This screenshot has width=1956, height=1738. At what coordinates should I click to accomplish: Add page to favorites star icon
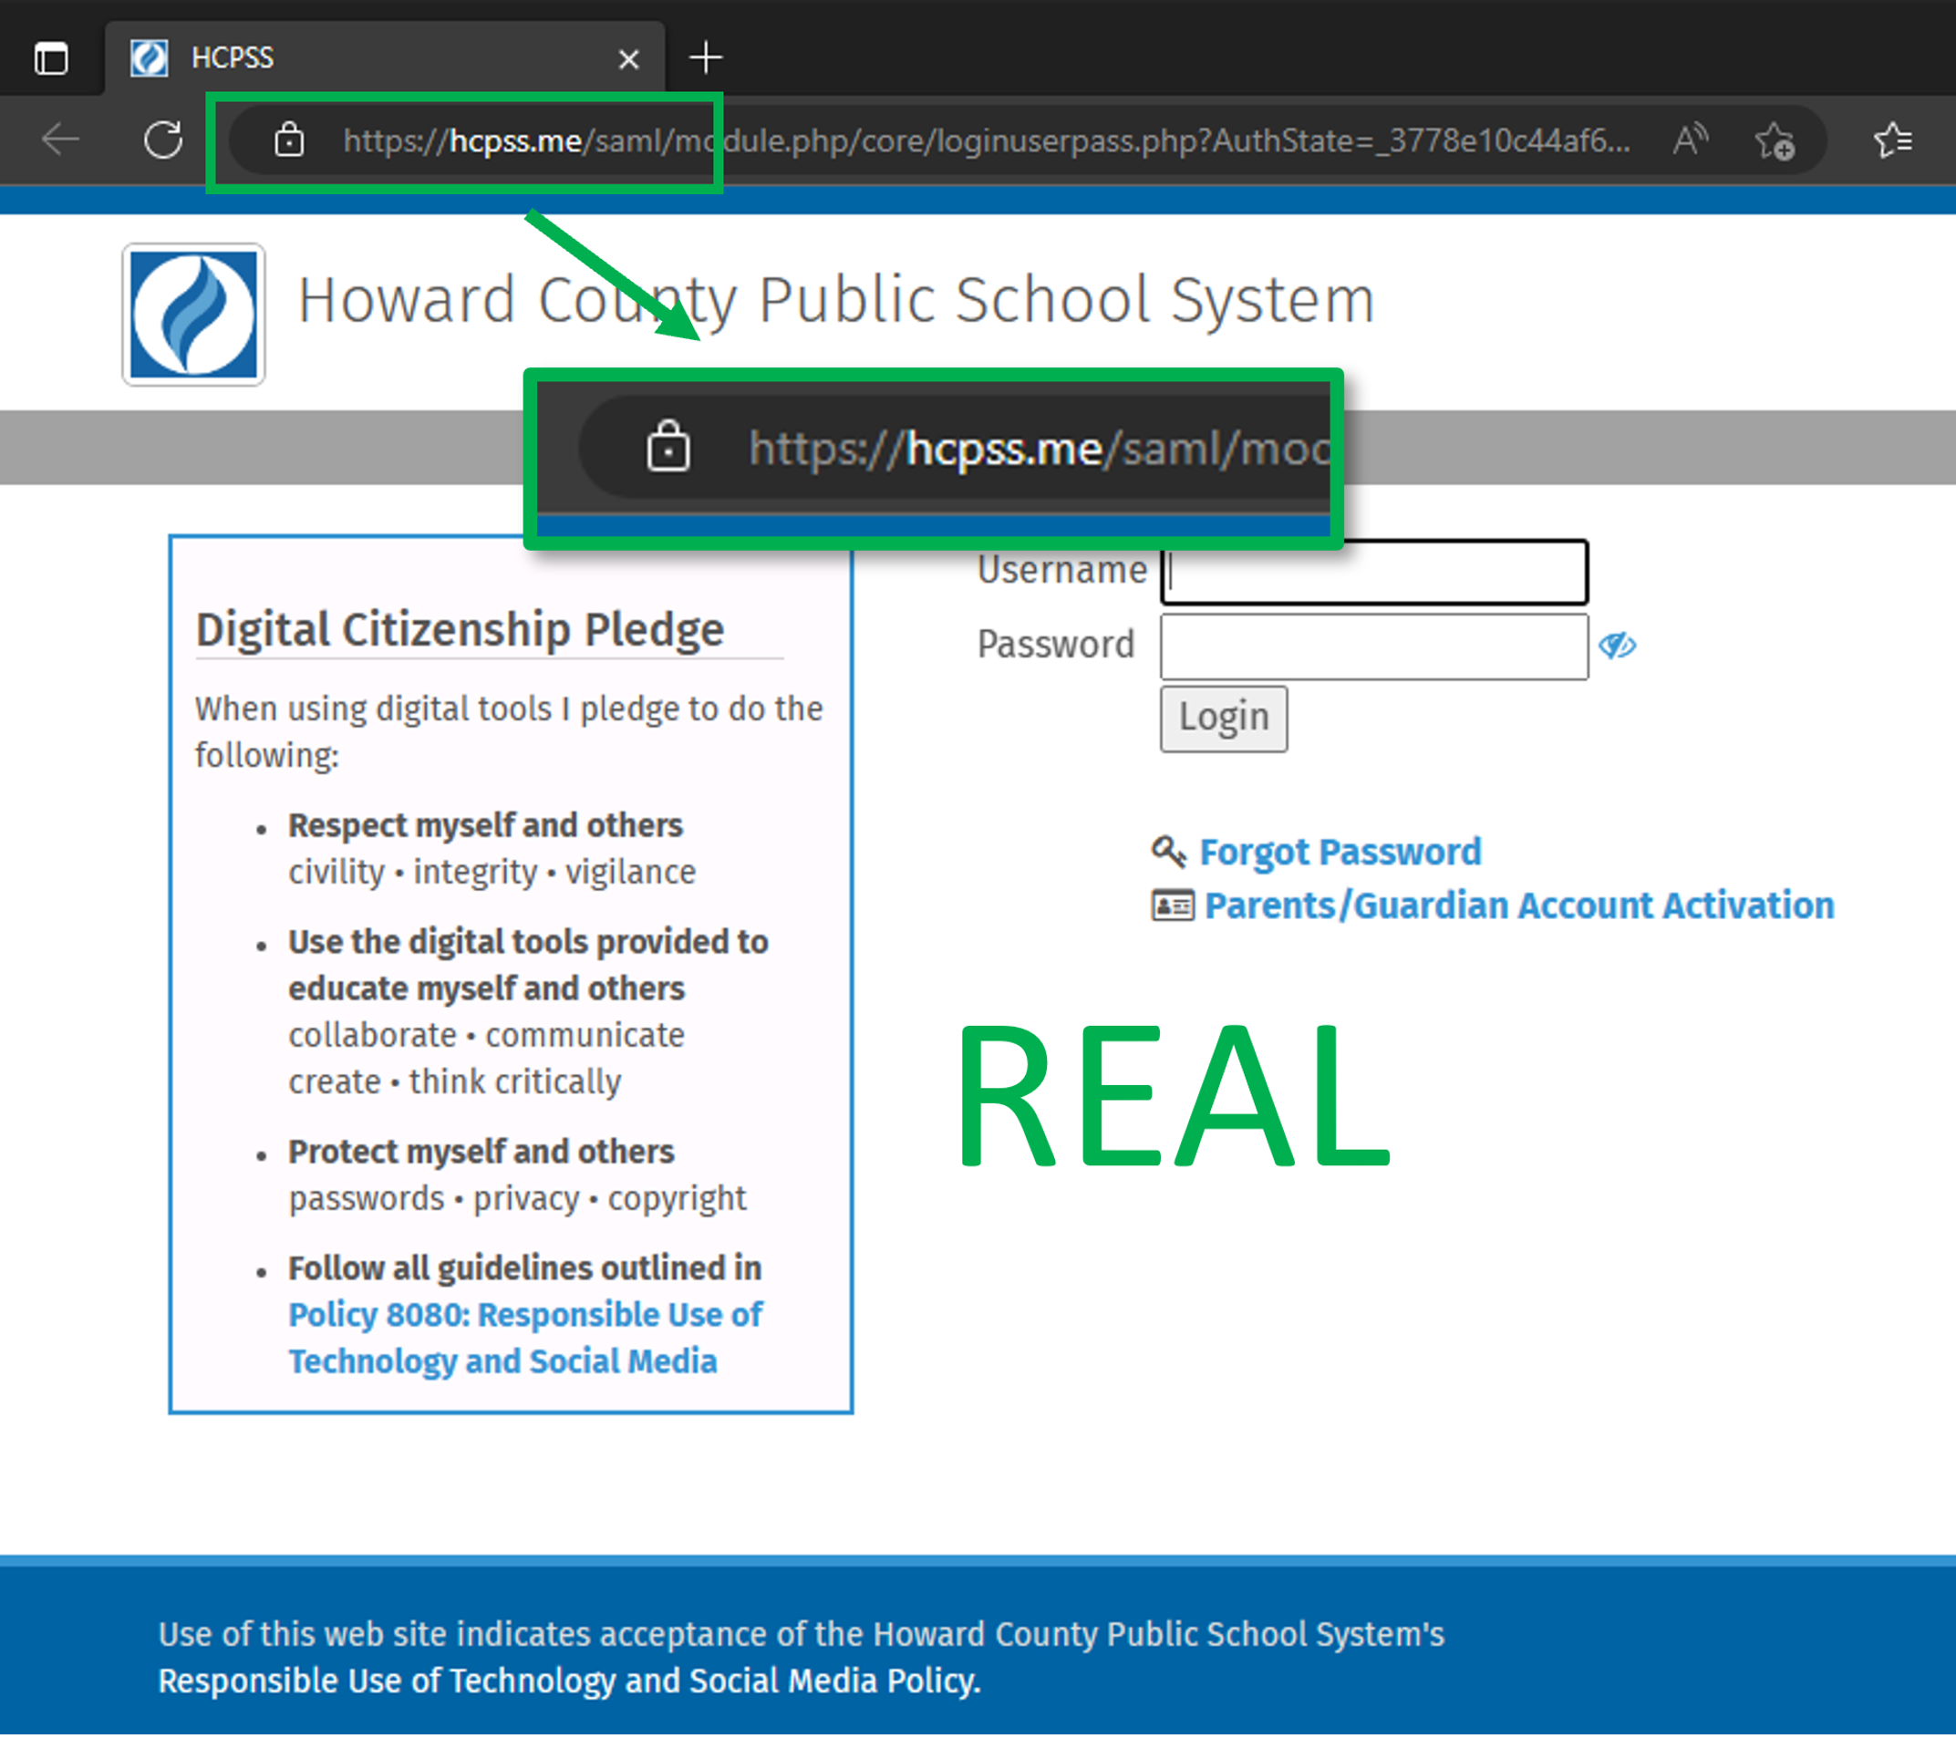1775,140
